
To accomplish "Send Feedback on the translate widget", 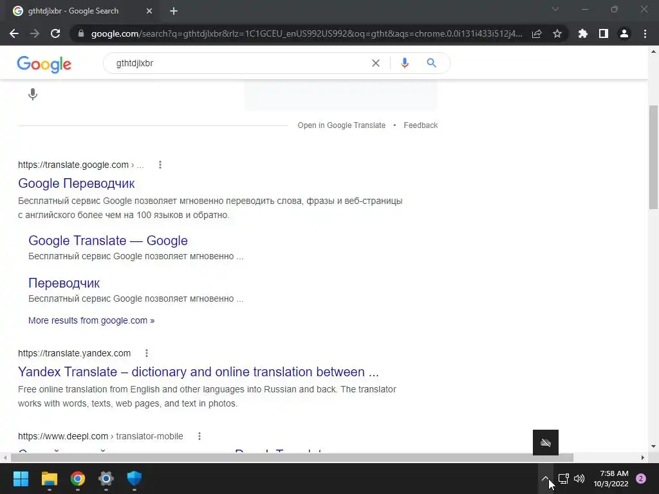I will point(421,125).
